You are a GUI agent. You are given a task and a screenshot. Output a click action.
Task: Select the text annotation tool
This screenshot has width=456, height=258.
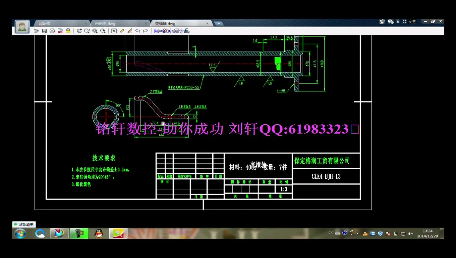114,31
